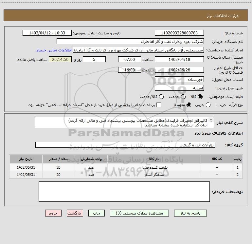Click row number 2 cell
The width and height of the screenshot is (252, 244).
[238, 175]
